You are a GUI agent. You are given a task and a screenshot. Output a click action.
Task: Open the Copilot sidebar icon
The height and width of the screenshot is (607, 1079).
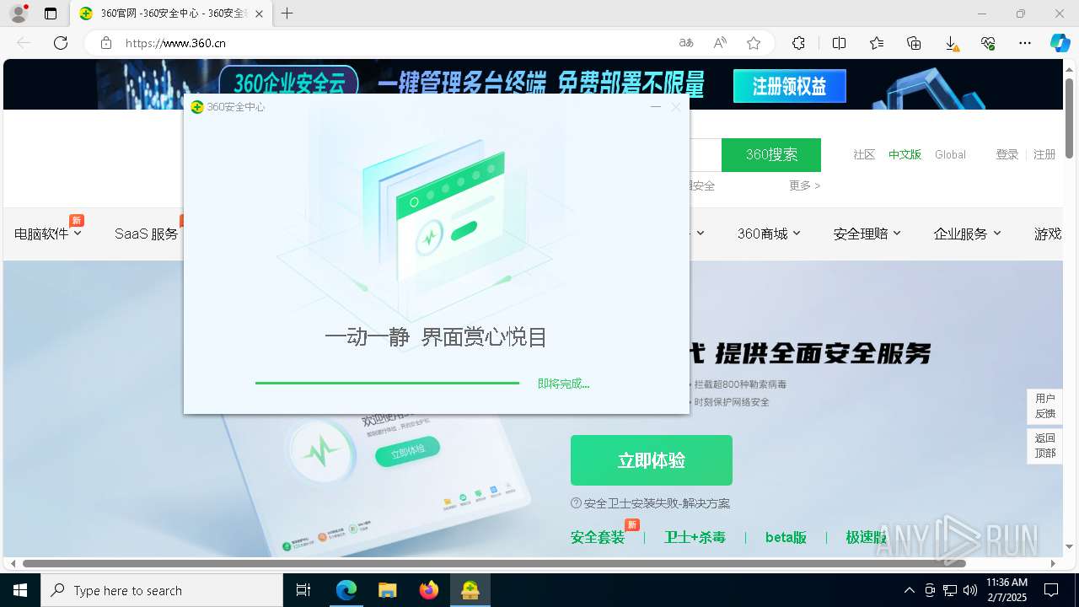pos(1060,43)
